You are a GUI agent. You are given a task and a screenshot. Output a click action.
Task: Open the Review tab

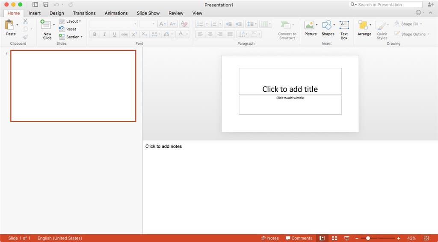176,13
